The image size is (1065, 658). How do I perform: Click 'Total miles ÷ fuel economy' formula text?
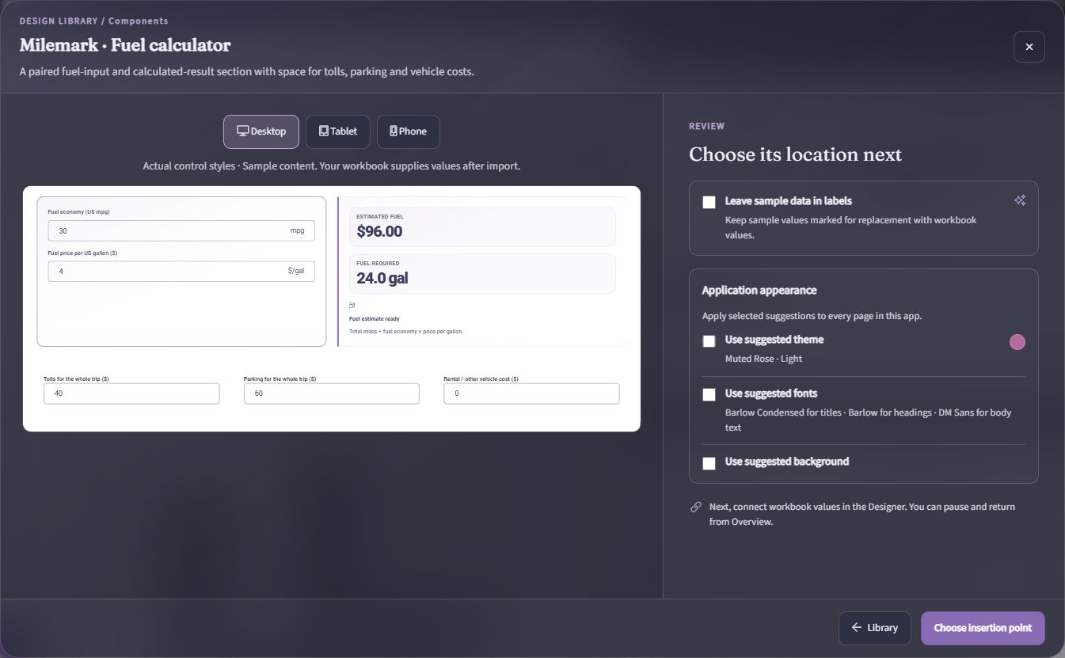click(x=406, y=332)
